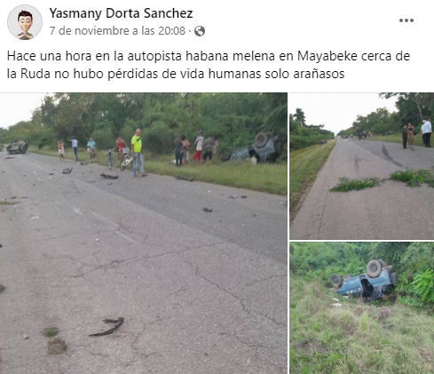This screenshot has width=434, height=374.
Task: Click the overturned jeep wheel in bottom photo
Action: pyautogui.click(x=375, y=268)
